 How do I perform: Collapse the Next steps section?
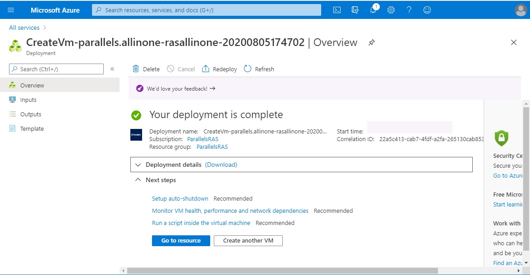click(138, 179)
